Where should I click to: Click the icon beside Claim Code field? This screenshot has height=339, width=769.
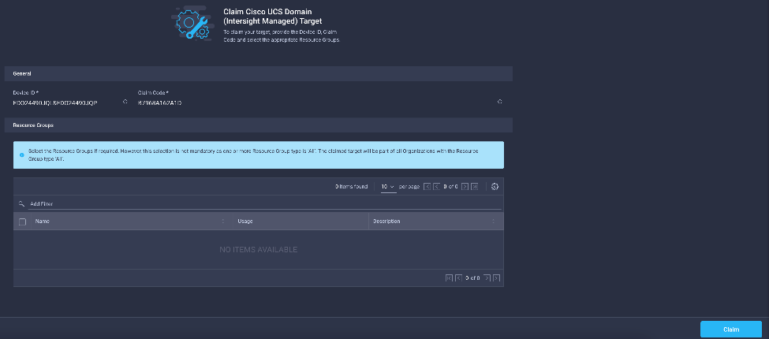(x=500, y=102)
